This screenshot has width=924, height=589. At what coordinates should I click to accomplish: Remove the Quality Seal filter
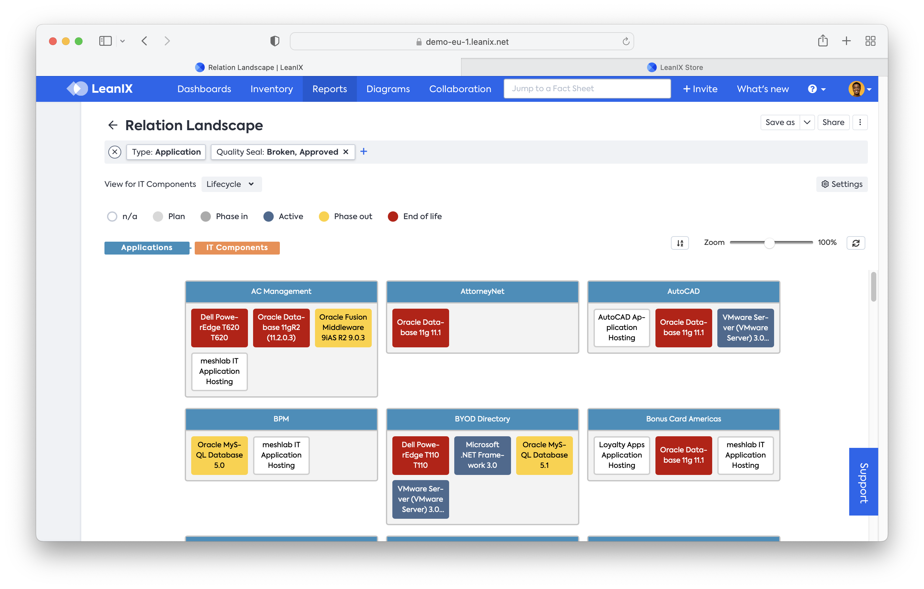346,152
